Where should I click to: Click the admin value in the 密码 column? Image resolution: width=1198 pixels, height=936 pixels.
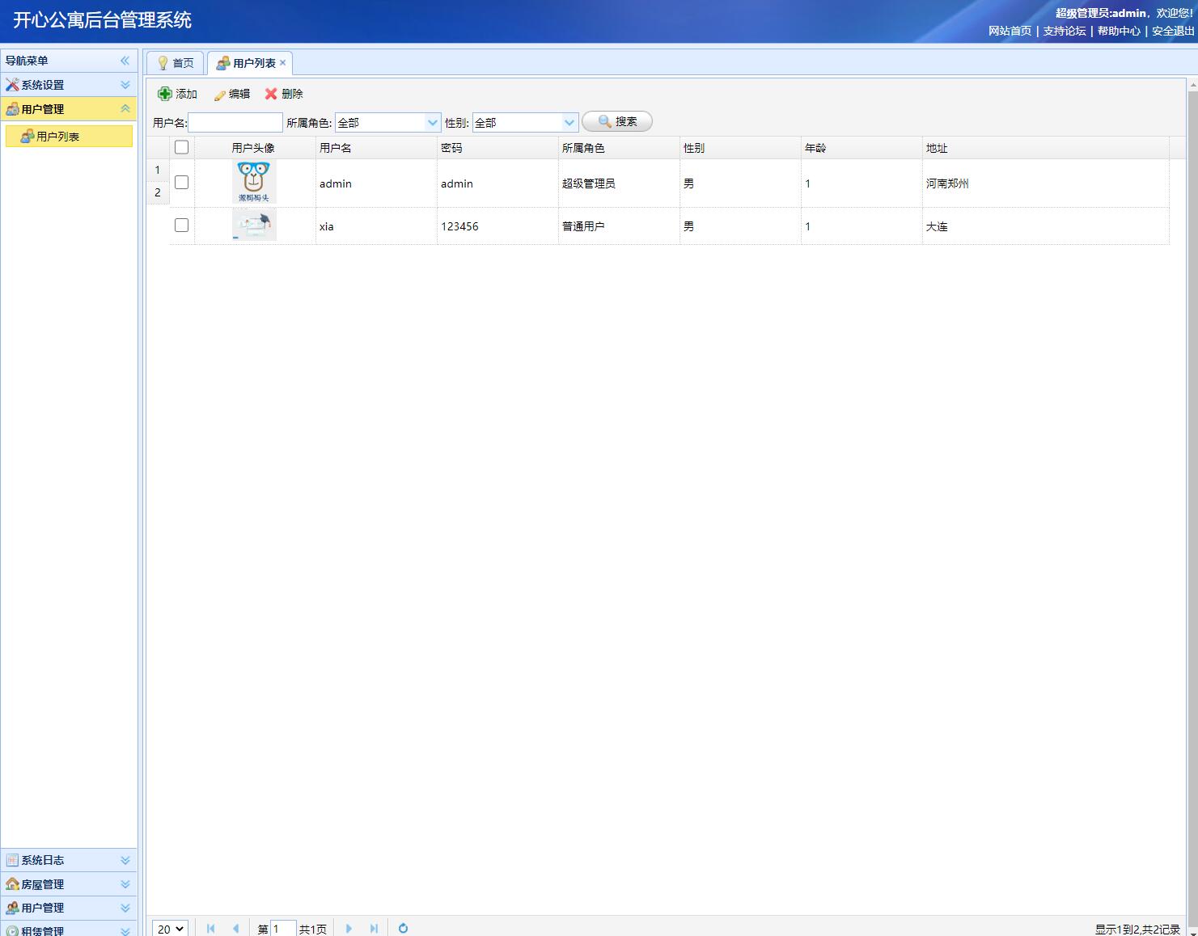(x=457, y=183)
